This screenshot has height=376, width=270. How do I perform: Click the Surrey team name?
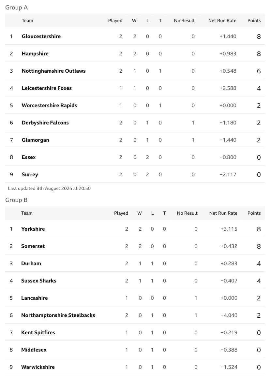(x=30, y=174)
